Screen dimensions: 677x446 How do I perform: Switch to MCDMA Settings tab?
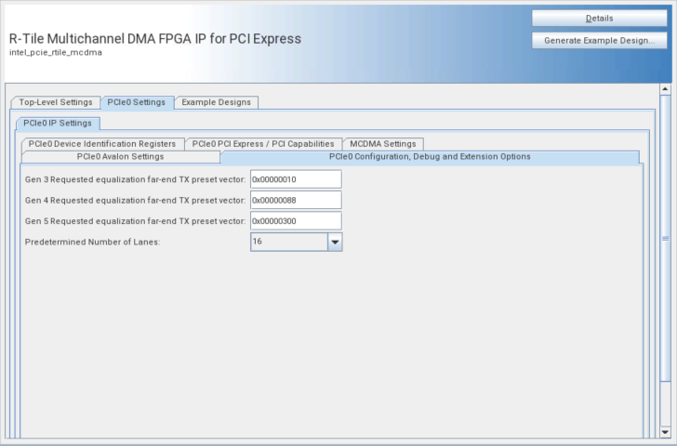[x=383, y=144]
